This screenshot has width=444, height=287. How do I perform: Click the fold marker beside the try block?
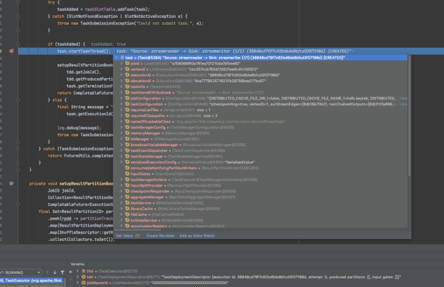(18, 2)
